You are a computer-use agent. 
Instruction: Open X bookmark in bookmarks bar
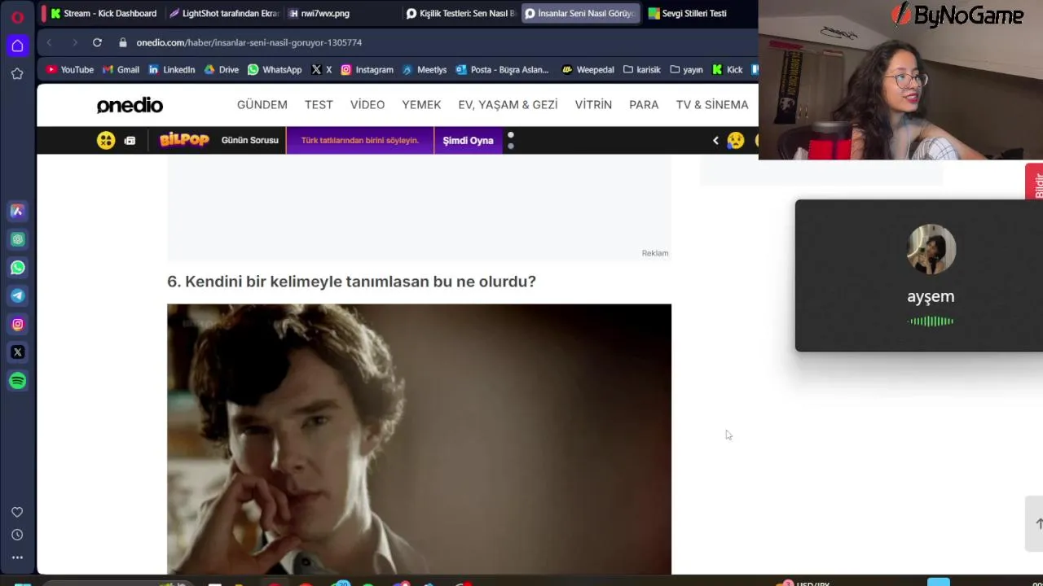coord(322,70)
